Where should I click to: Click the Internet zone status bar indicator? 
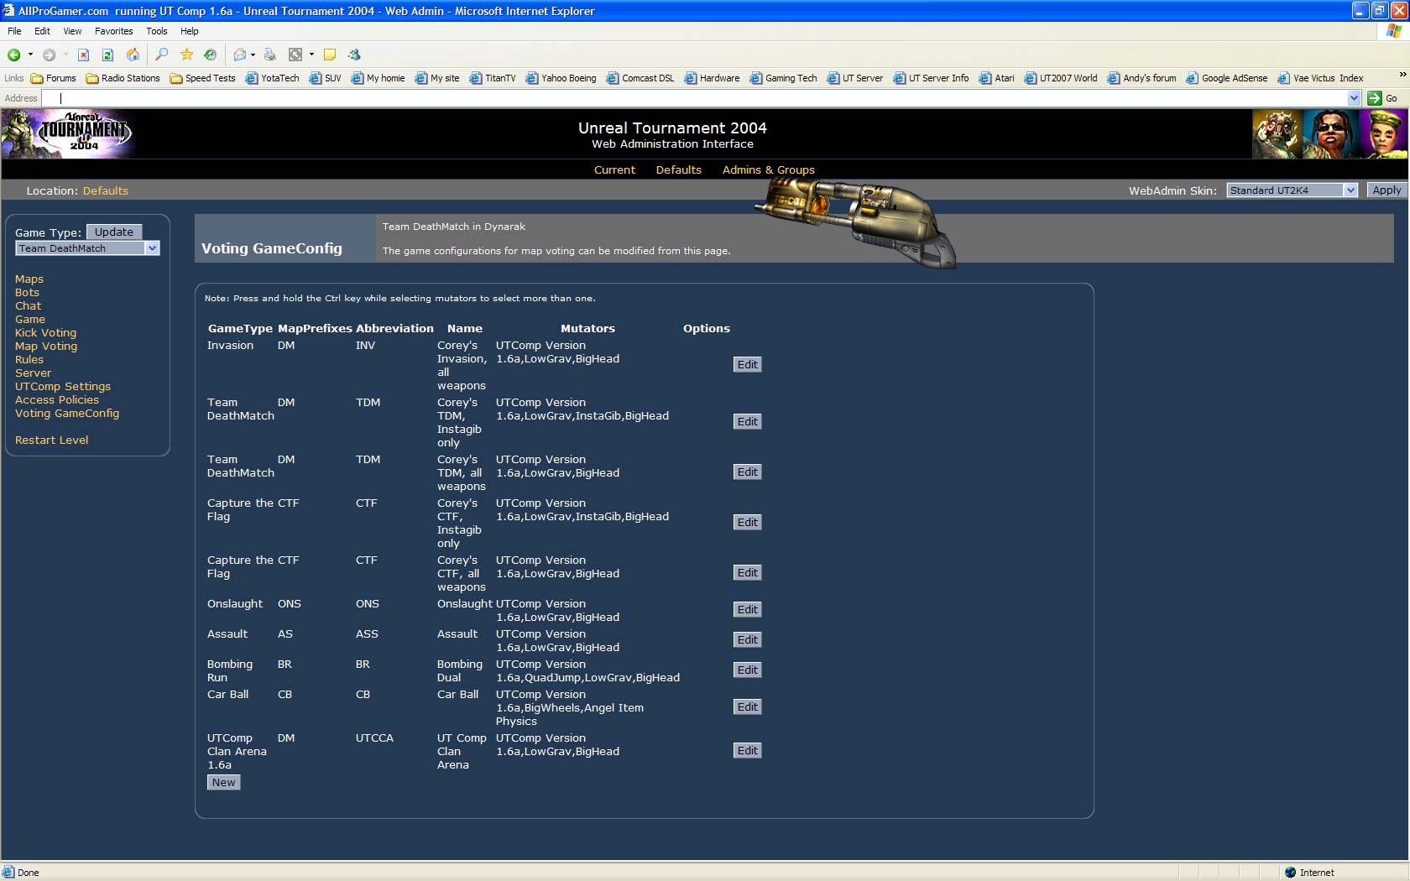tap(1309, 873)
